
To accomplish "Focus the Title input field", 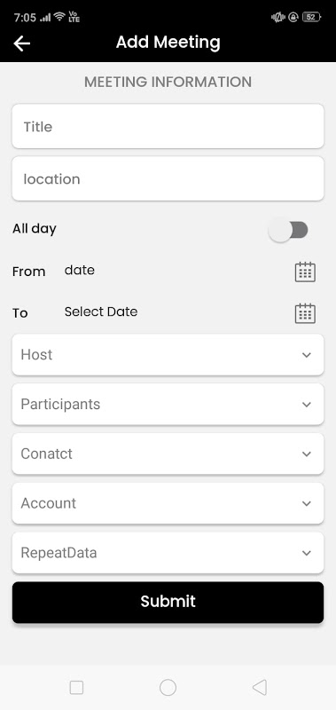I will coord(168,126).
